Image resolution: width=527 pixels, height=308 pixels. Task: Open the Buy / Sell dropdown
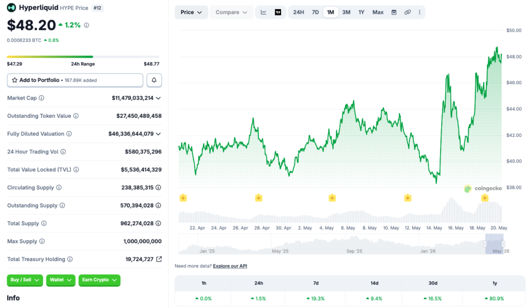(x=25, y=280)
